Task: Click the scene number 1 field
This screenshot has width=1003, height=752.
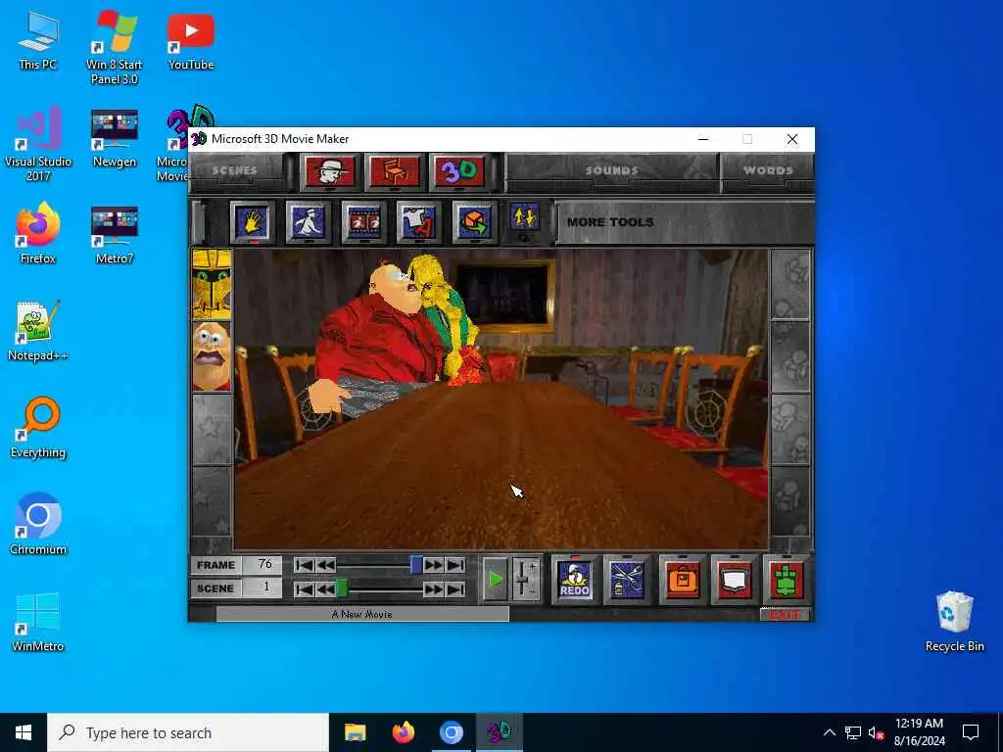Action: click(x=263, y=588)
